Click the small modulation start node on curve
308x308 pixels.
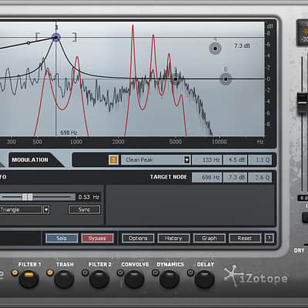pyautogui.click(x=28, y=43)
